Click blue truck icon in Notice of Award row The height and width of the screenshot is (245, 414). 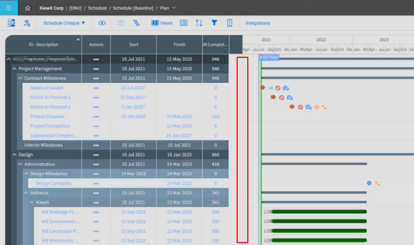(286, 88)
